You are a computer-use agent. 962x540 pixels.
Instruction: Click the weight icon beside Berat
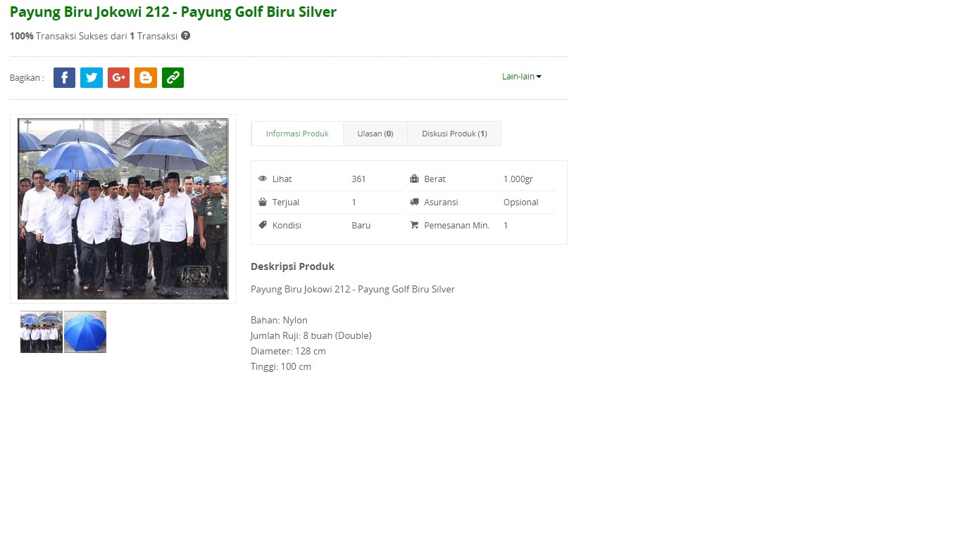[x=414, y=179]
